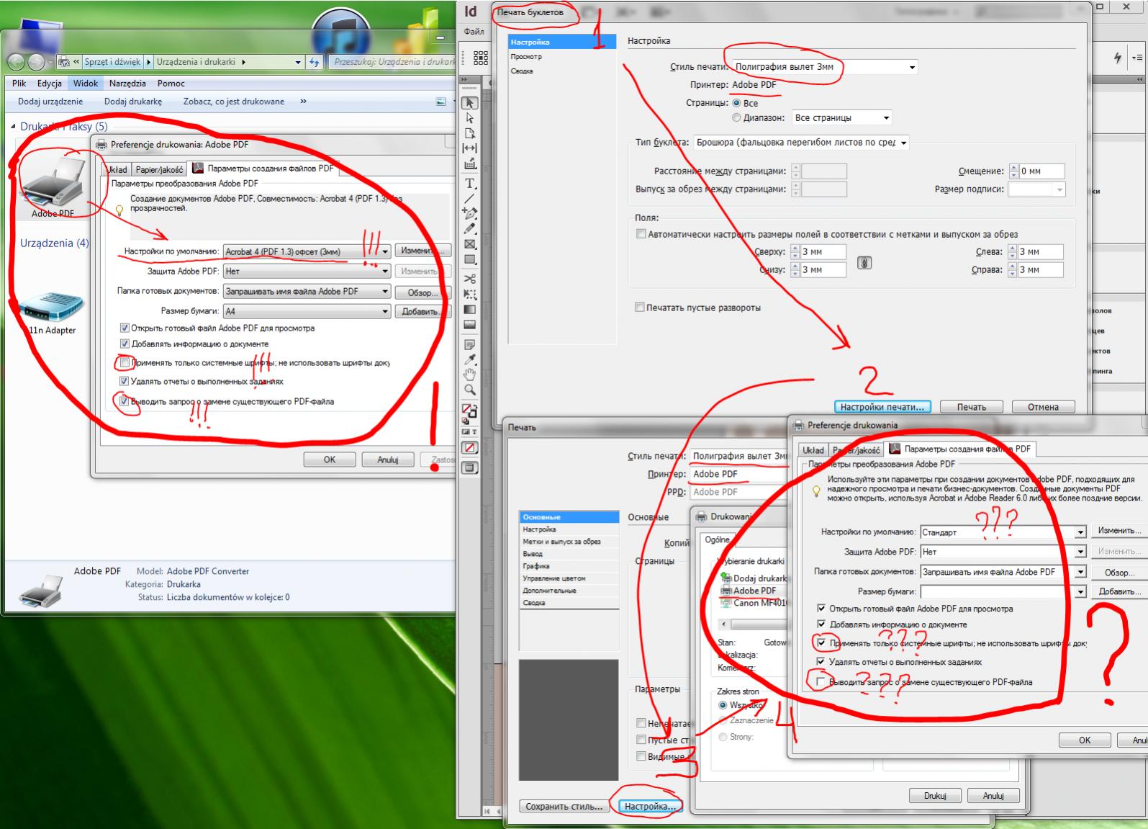The image size is (1148, 829).
Task: Select the Direct Selection tool (white arrow)
Action: [x=469, y=118]
